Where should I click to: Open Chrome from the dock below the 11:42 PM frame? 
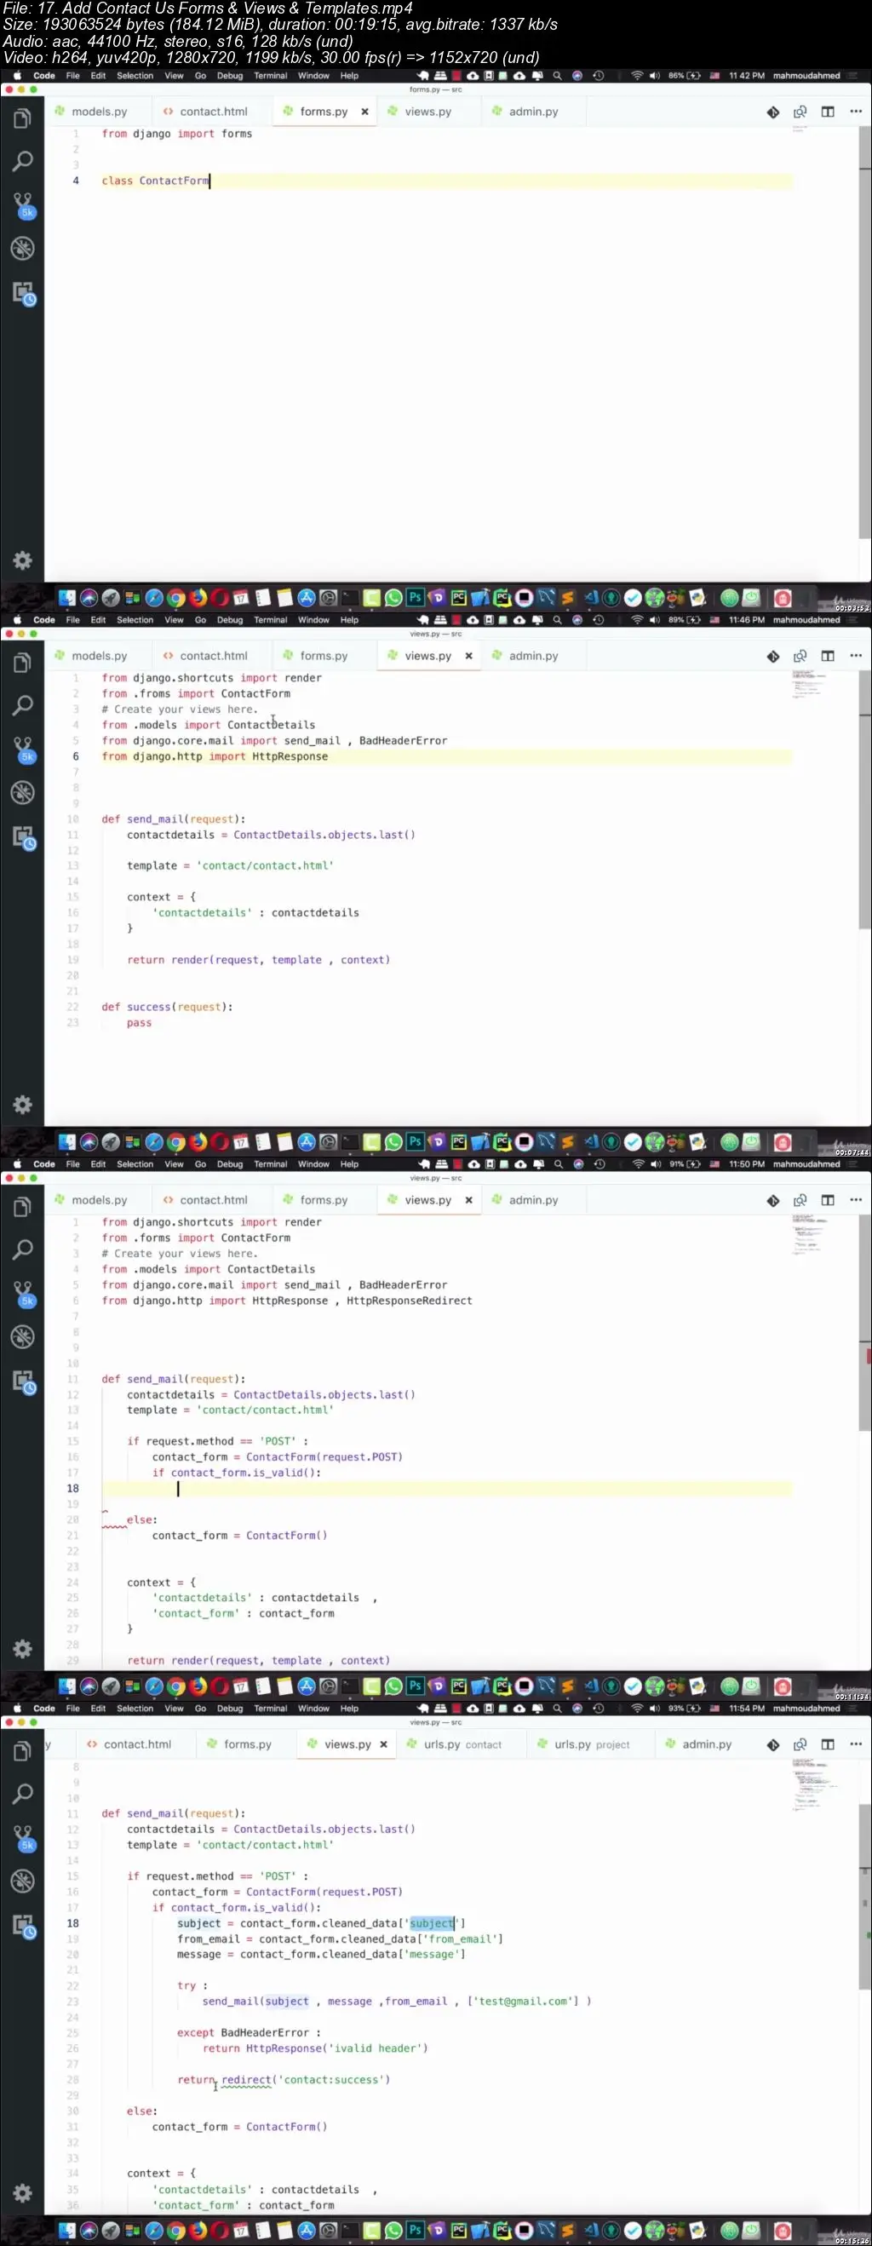176,598
